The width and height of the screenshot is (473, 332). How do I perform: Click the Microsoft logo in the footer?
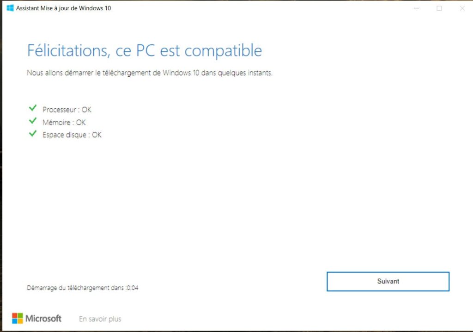click(x=17, y=319)
